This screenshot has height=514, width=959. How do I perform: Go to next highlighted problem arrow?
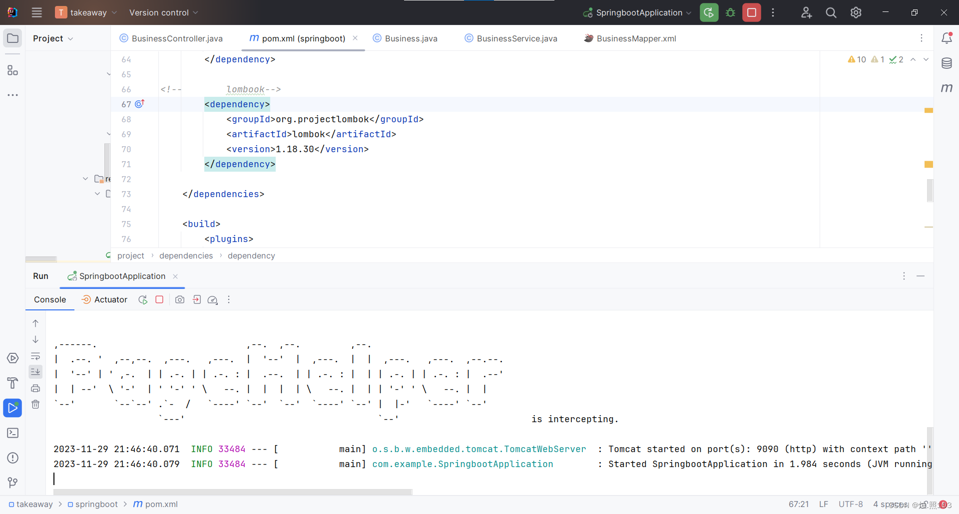pos(926,59)
